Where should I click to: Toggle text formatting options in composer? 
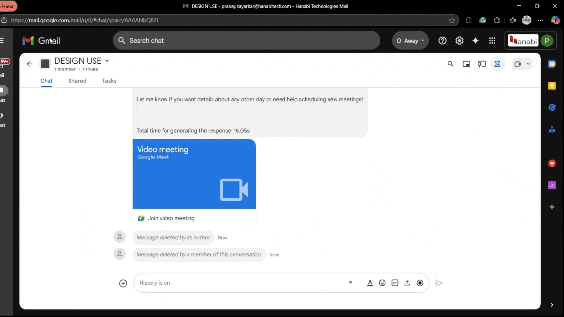(370, 283)
